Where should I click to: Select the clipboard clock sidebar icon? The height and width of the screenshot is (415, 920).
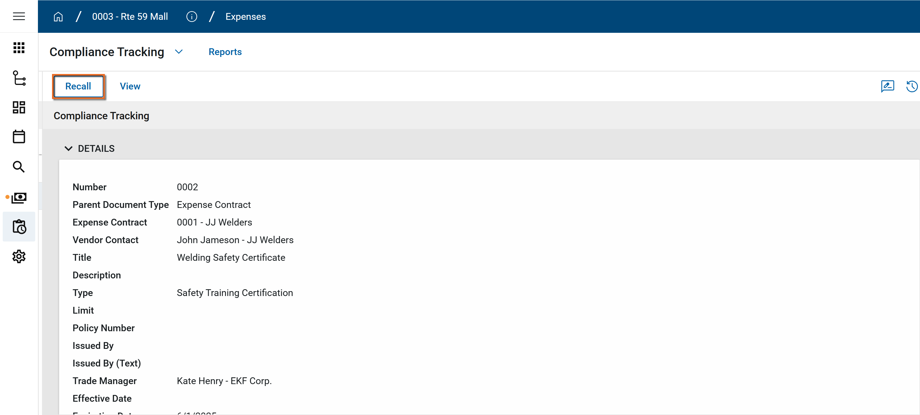click(x=19, y=227)
